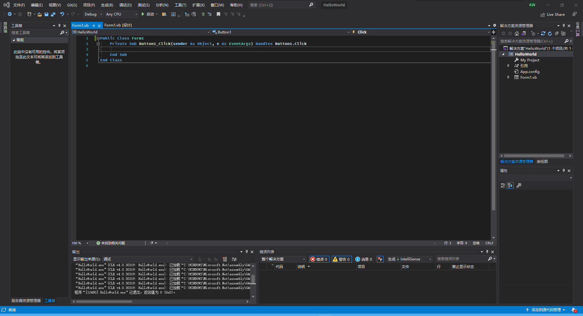The image size is (583, 316).
Task: Click the Output panel horizontal scrollbar thumb
Action: pyautogui.click(x=104, y=302)
